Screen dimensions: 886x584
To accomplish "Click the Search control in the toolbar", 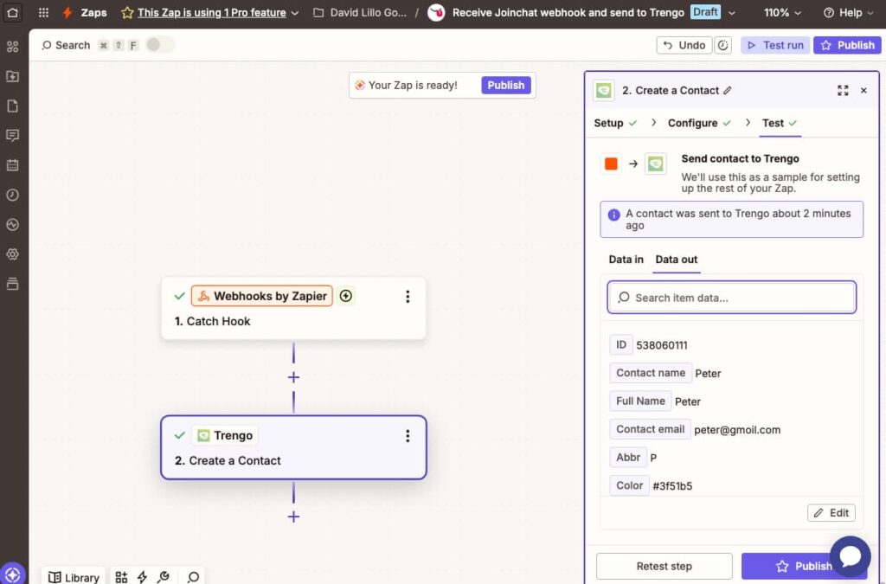I will pos(66,45).
